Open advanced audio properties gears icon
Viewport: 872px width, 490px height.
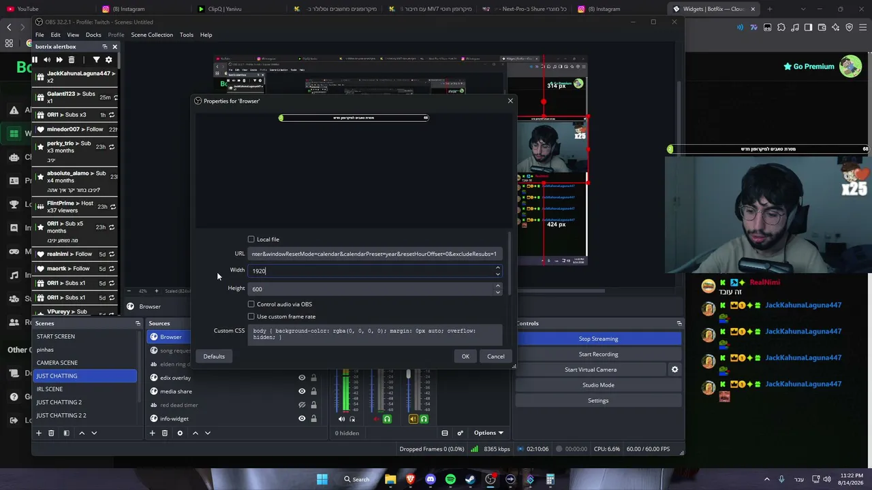460,433
